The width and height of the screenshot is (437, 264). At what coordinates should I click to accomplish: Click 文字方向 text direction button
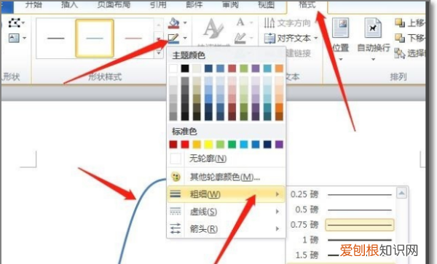pos(287,23)
